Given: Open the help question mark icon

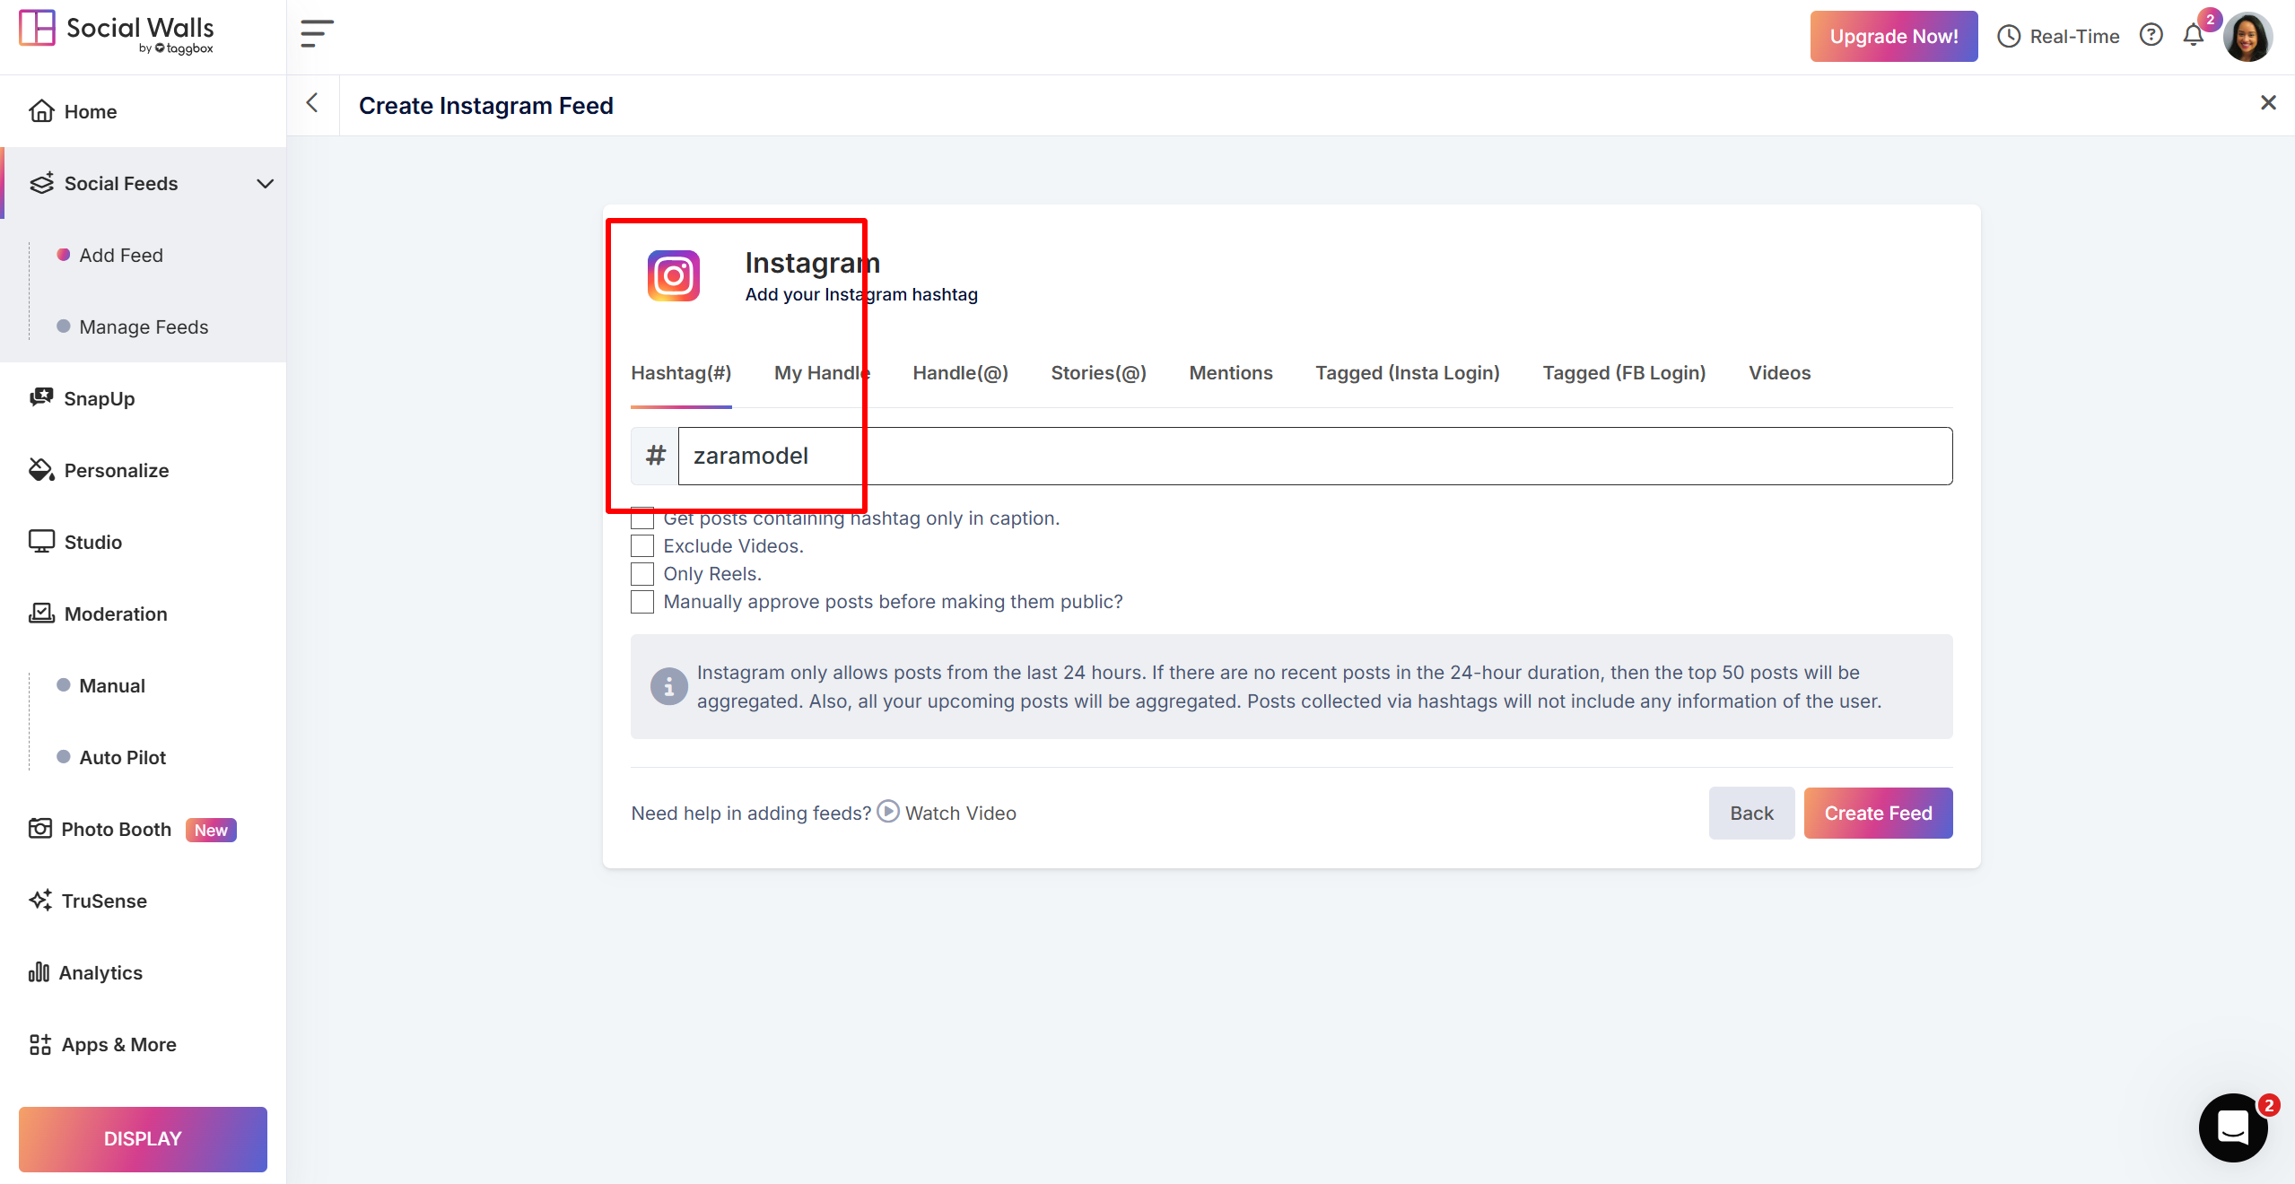Looking at the screenshot, I should [2151, 36].
